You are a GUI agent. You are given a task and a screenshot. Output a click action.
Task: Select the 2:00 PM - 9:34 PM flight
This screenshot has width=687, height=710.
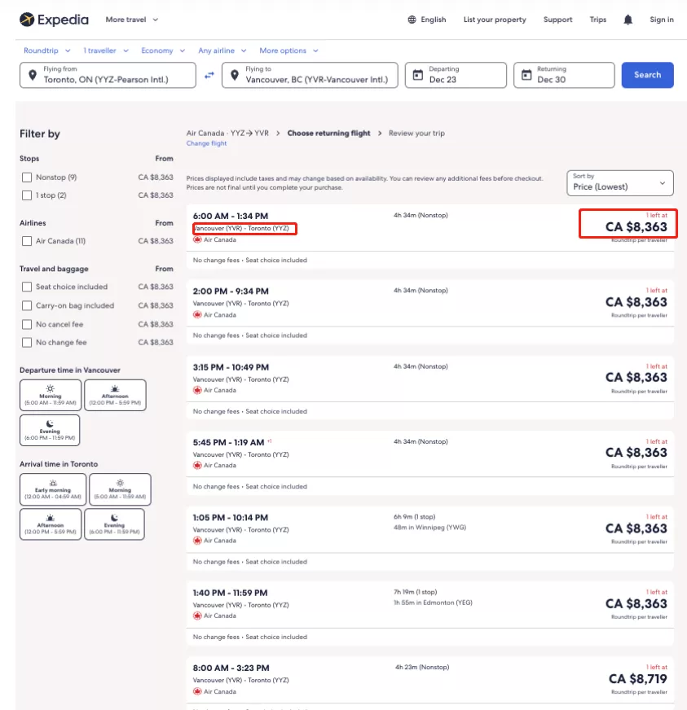pyautogui.click(x=429, y=312)
